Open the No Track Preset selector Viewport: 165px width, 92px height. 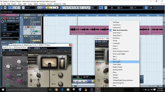tap(10, 39)
